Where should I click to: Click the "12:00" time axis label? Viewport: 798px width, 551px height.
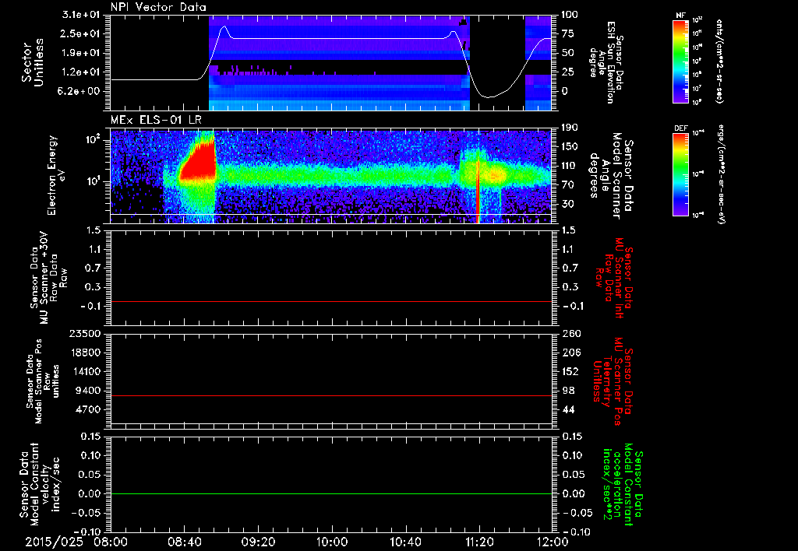[x=552, y=542]
